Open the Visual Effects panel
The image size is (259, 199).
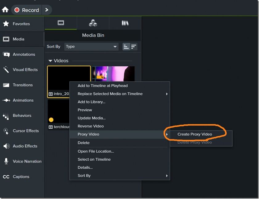pyautogui.click(x=22, y=70)
